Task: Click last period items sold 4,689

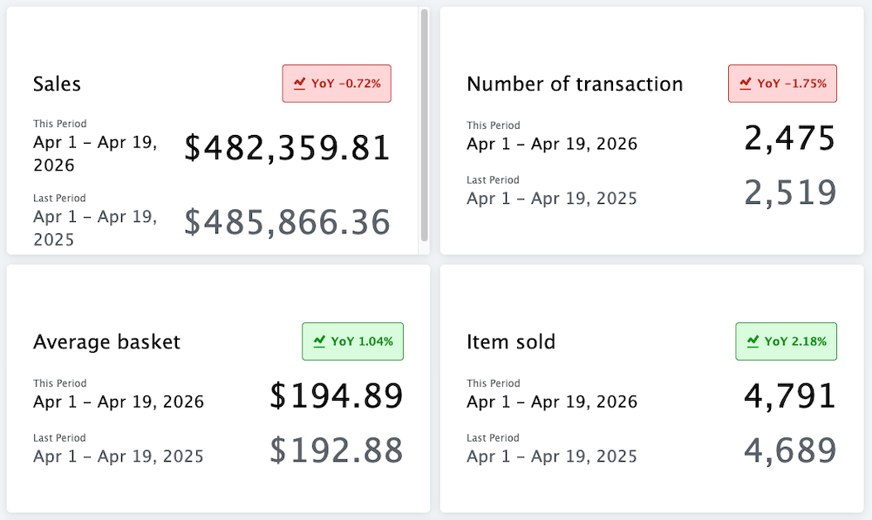Action: pyautogui.click(x=790, y=450)
